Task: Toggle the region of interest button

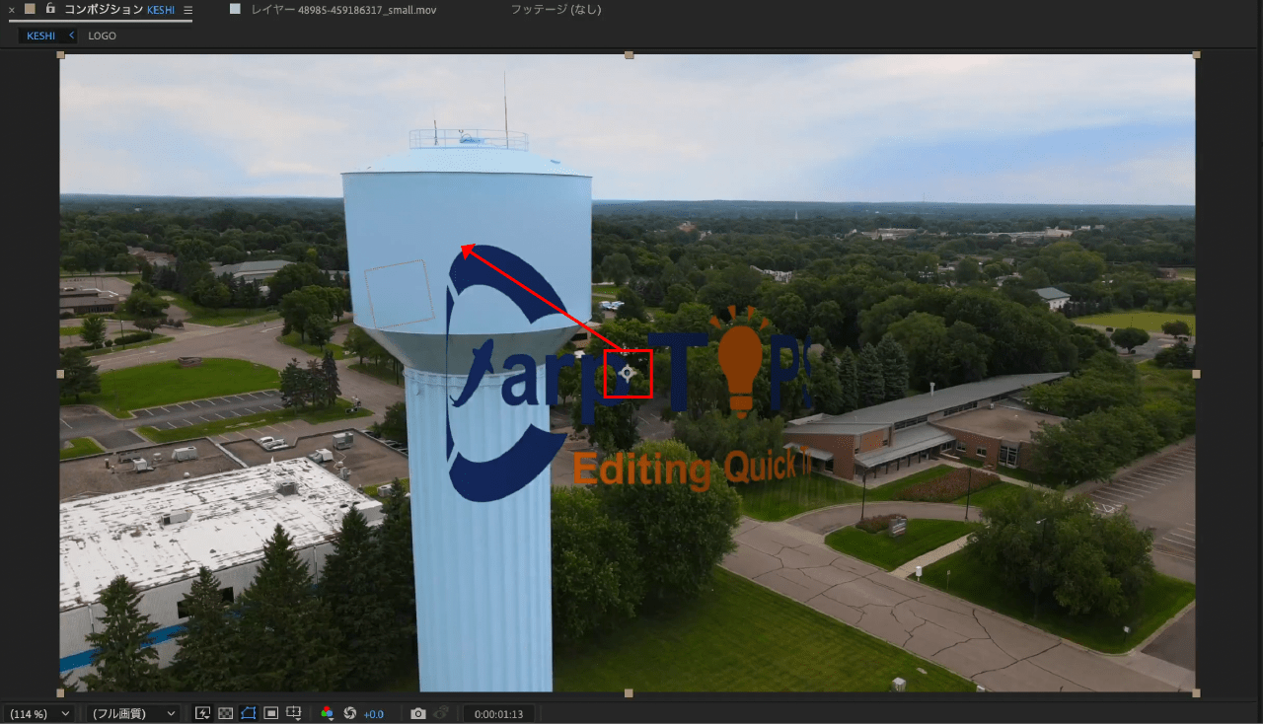Action: (x=270, y=713)
